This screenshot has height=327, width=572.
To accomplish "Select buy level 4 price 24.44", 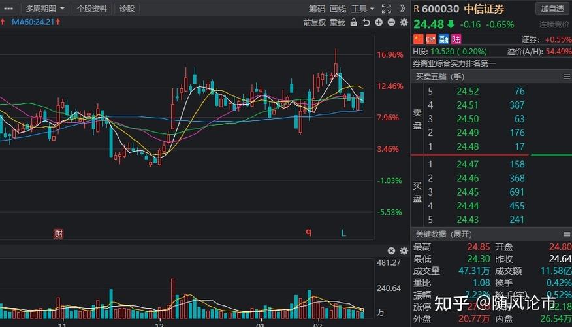I will pyautogui.click(x=468, y=206).
